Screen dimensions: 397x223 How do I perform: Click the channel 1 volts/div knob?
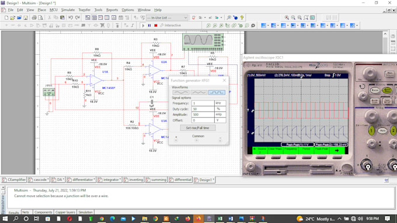click(x=371, y=116)
